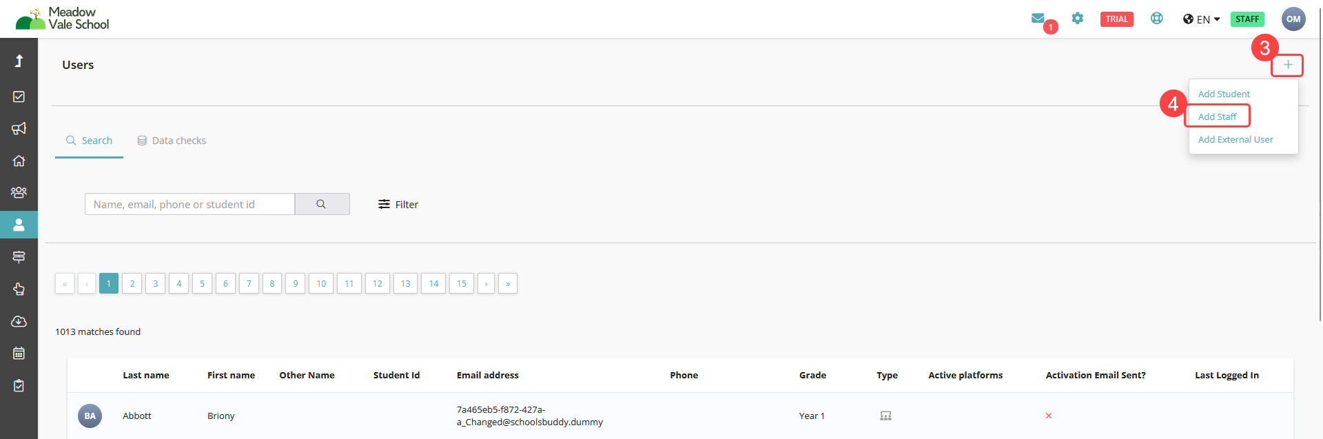The width and height of the screenshot is (1323, 439).
Task: Open the OM user avatar menu
Action: 1293,19
